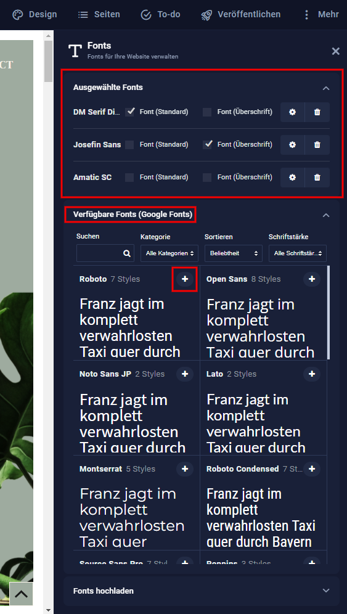The height and width of the screenshot is (614, 347).
Task: Click the Josefin Sans font name
Action: (x=97, y=145)
